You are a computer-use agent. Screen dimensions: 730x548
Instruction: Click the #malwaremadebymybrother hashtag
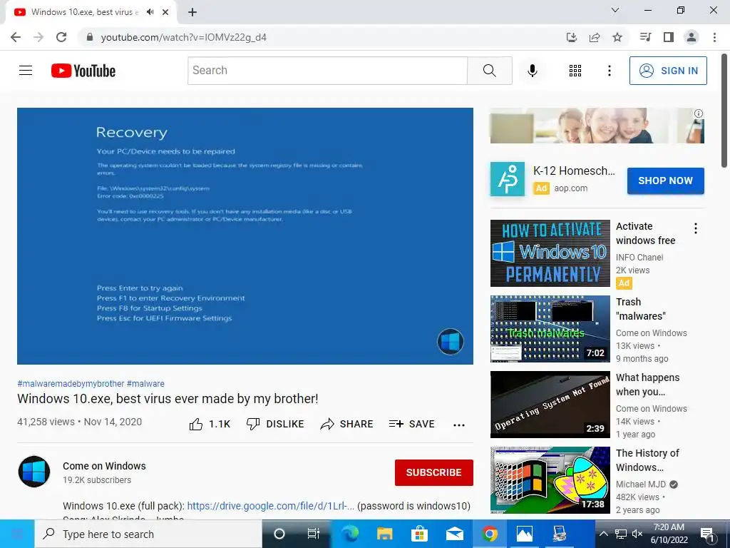pos(71,383)
